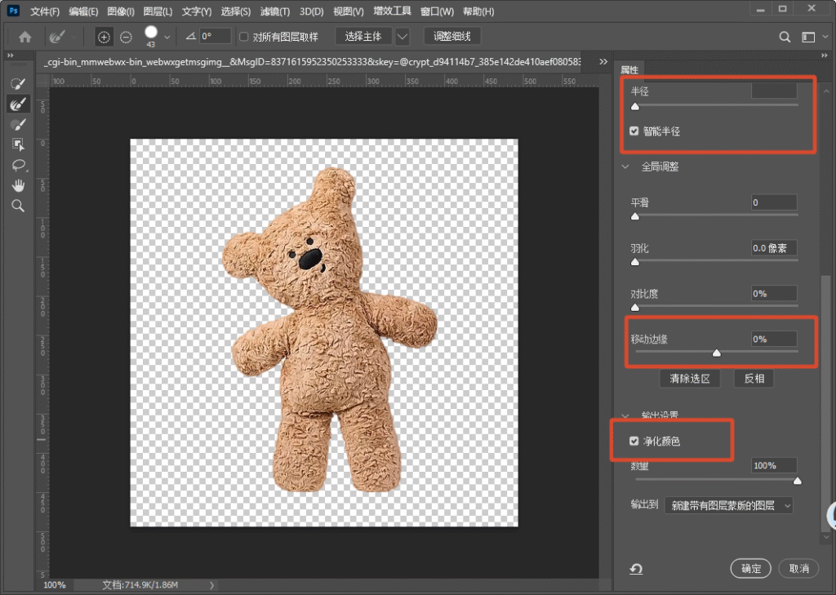
Task: Open the 输出到 dropdown
Action: pyautogui.click(x=728, y=505)
